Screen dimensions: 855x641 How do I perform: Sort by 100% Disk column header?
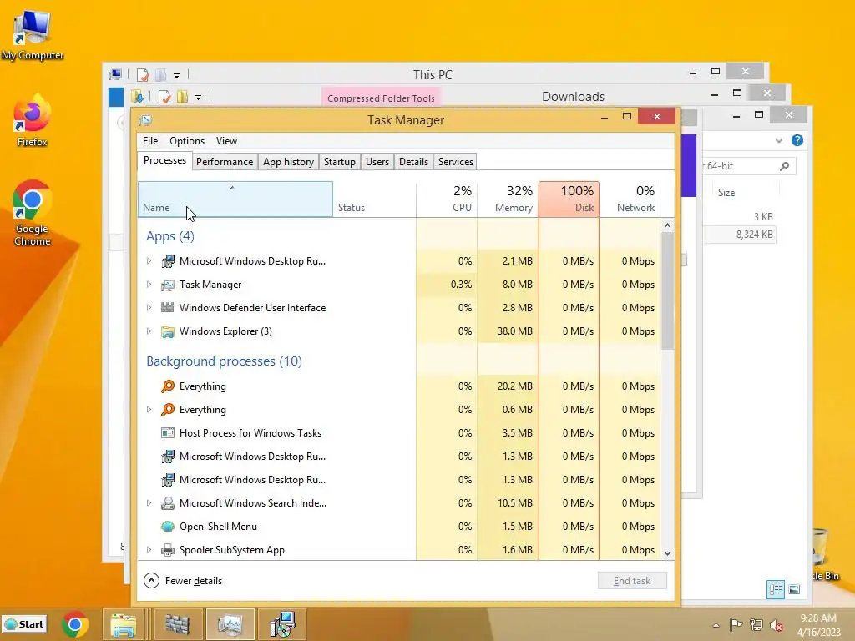(x=569, y=199)
